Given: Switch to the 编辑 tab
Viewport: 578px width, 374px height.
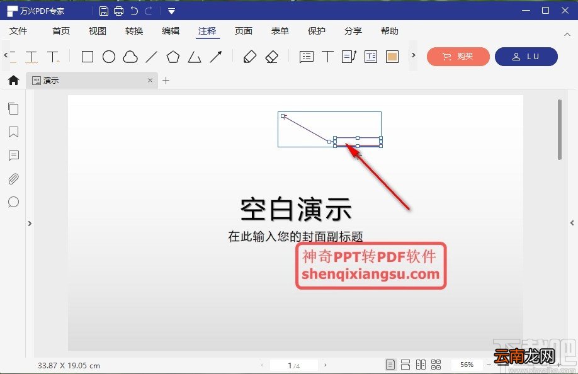Looking at the screenshot, I should click(171, 31).
